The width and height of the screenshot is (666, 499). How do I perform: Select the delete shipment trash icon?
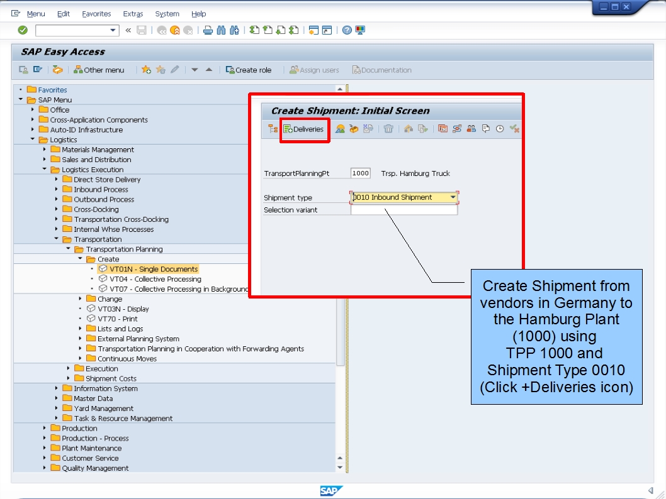(388, 128)
